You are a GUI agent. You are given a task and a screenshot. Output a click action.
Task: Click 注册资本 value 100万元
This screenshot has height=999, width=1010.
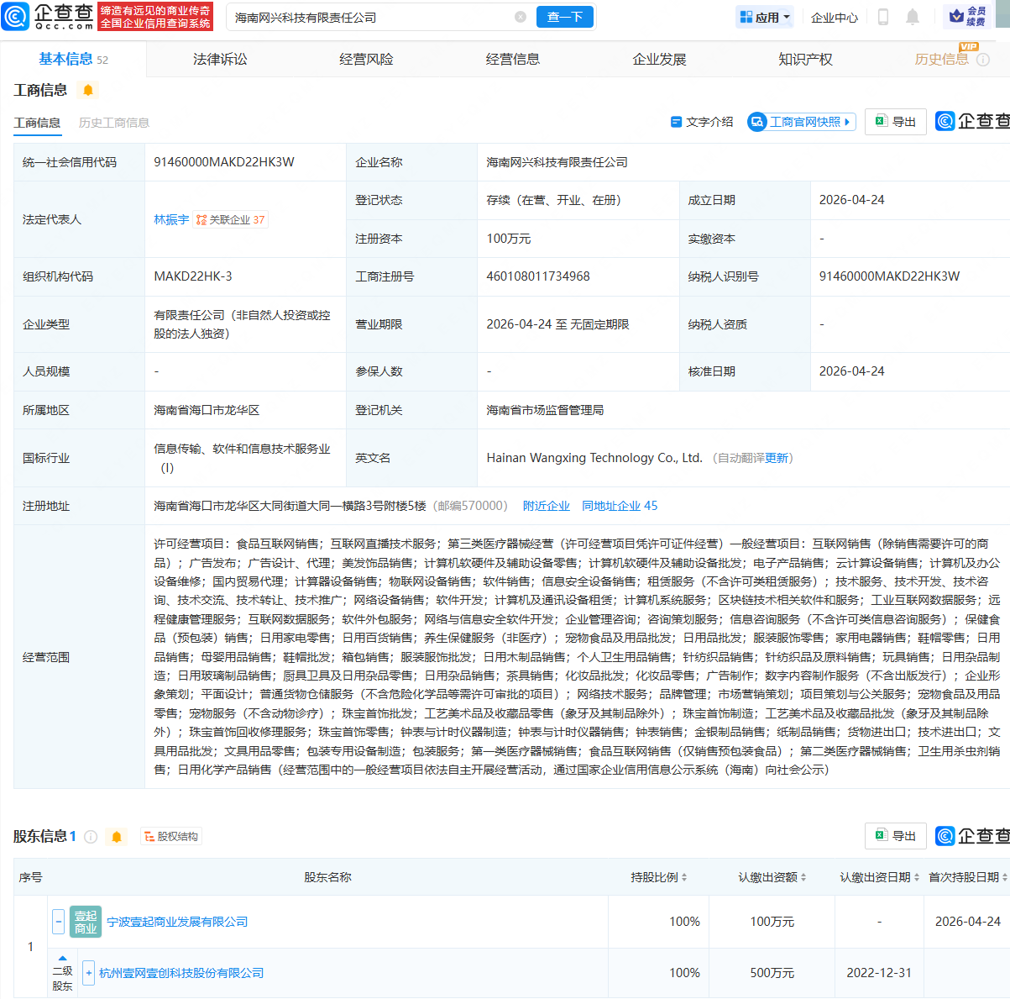[509, 239]
